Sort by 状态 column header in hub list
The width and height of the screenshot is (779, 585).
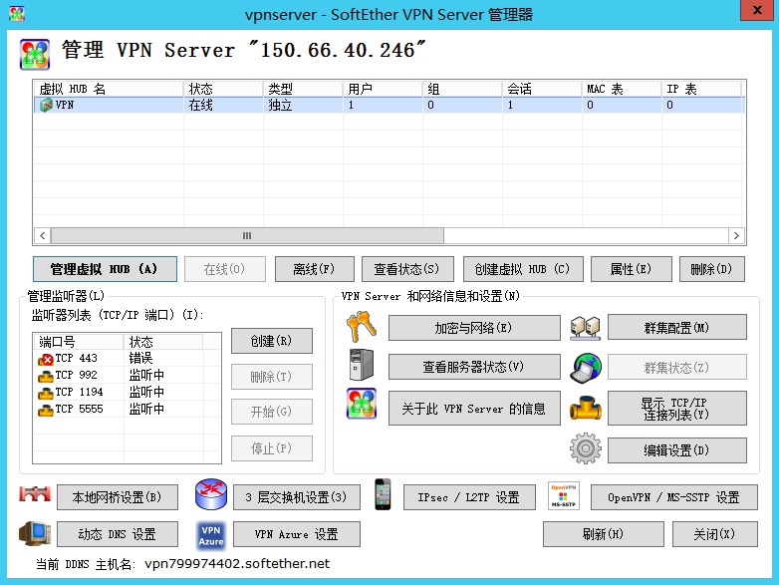(223, 89)
